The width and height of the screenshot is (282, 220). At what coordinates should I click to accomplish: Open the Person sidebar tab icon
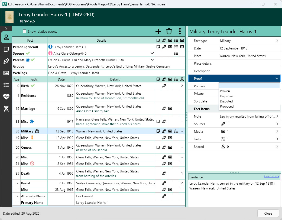click(x=6, y=37)
